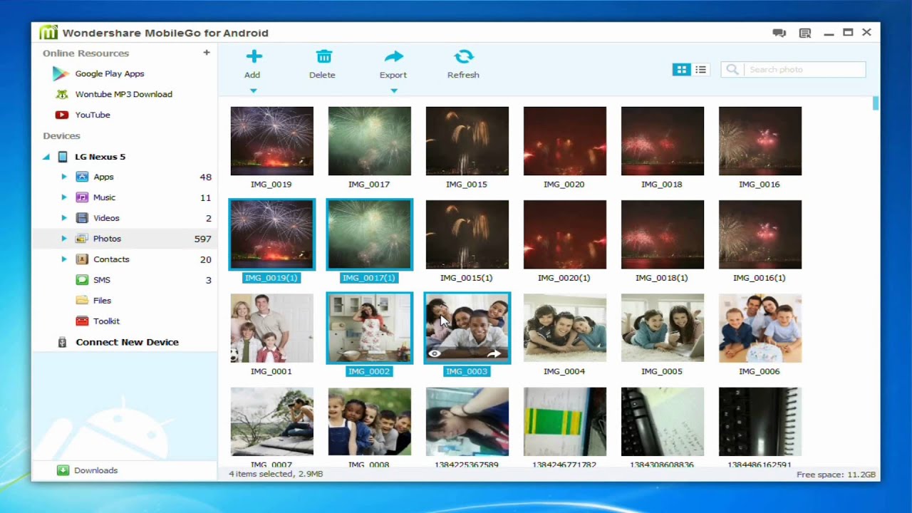Click the Apps icon in sidebar
This screenshot has width=912, height=513.
coord(82,177)
